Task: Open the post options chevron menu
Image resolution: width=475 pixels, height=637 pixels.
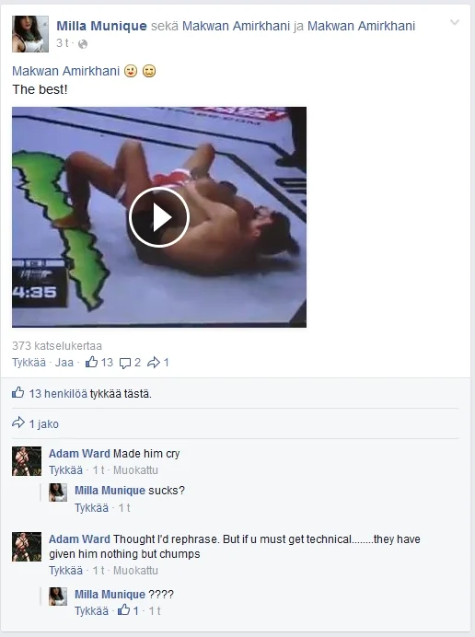Action: tap(455, 23)
